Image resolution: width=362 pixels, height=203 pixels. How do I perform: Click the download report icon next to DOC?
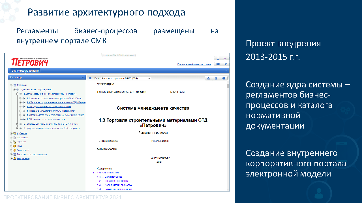[216, 78]
